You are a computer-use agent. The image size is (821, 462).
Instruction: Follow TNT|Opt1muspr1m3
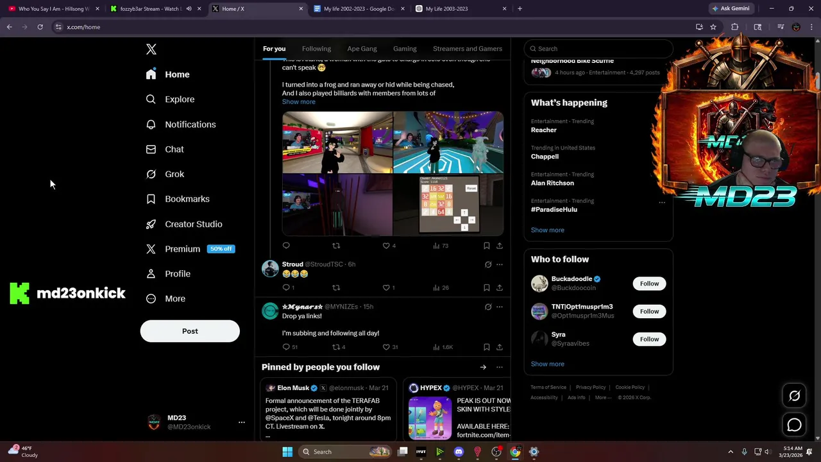coord(649,311)
